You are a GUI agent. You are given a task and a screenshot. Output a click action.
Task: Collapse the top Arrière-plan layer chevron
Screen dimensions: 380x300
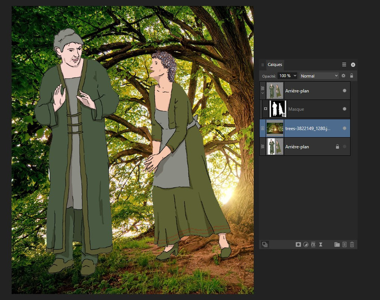262,93
